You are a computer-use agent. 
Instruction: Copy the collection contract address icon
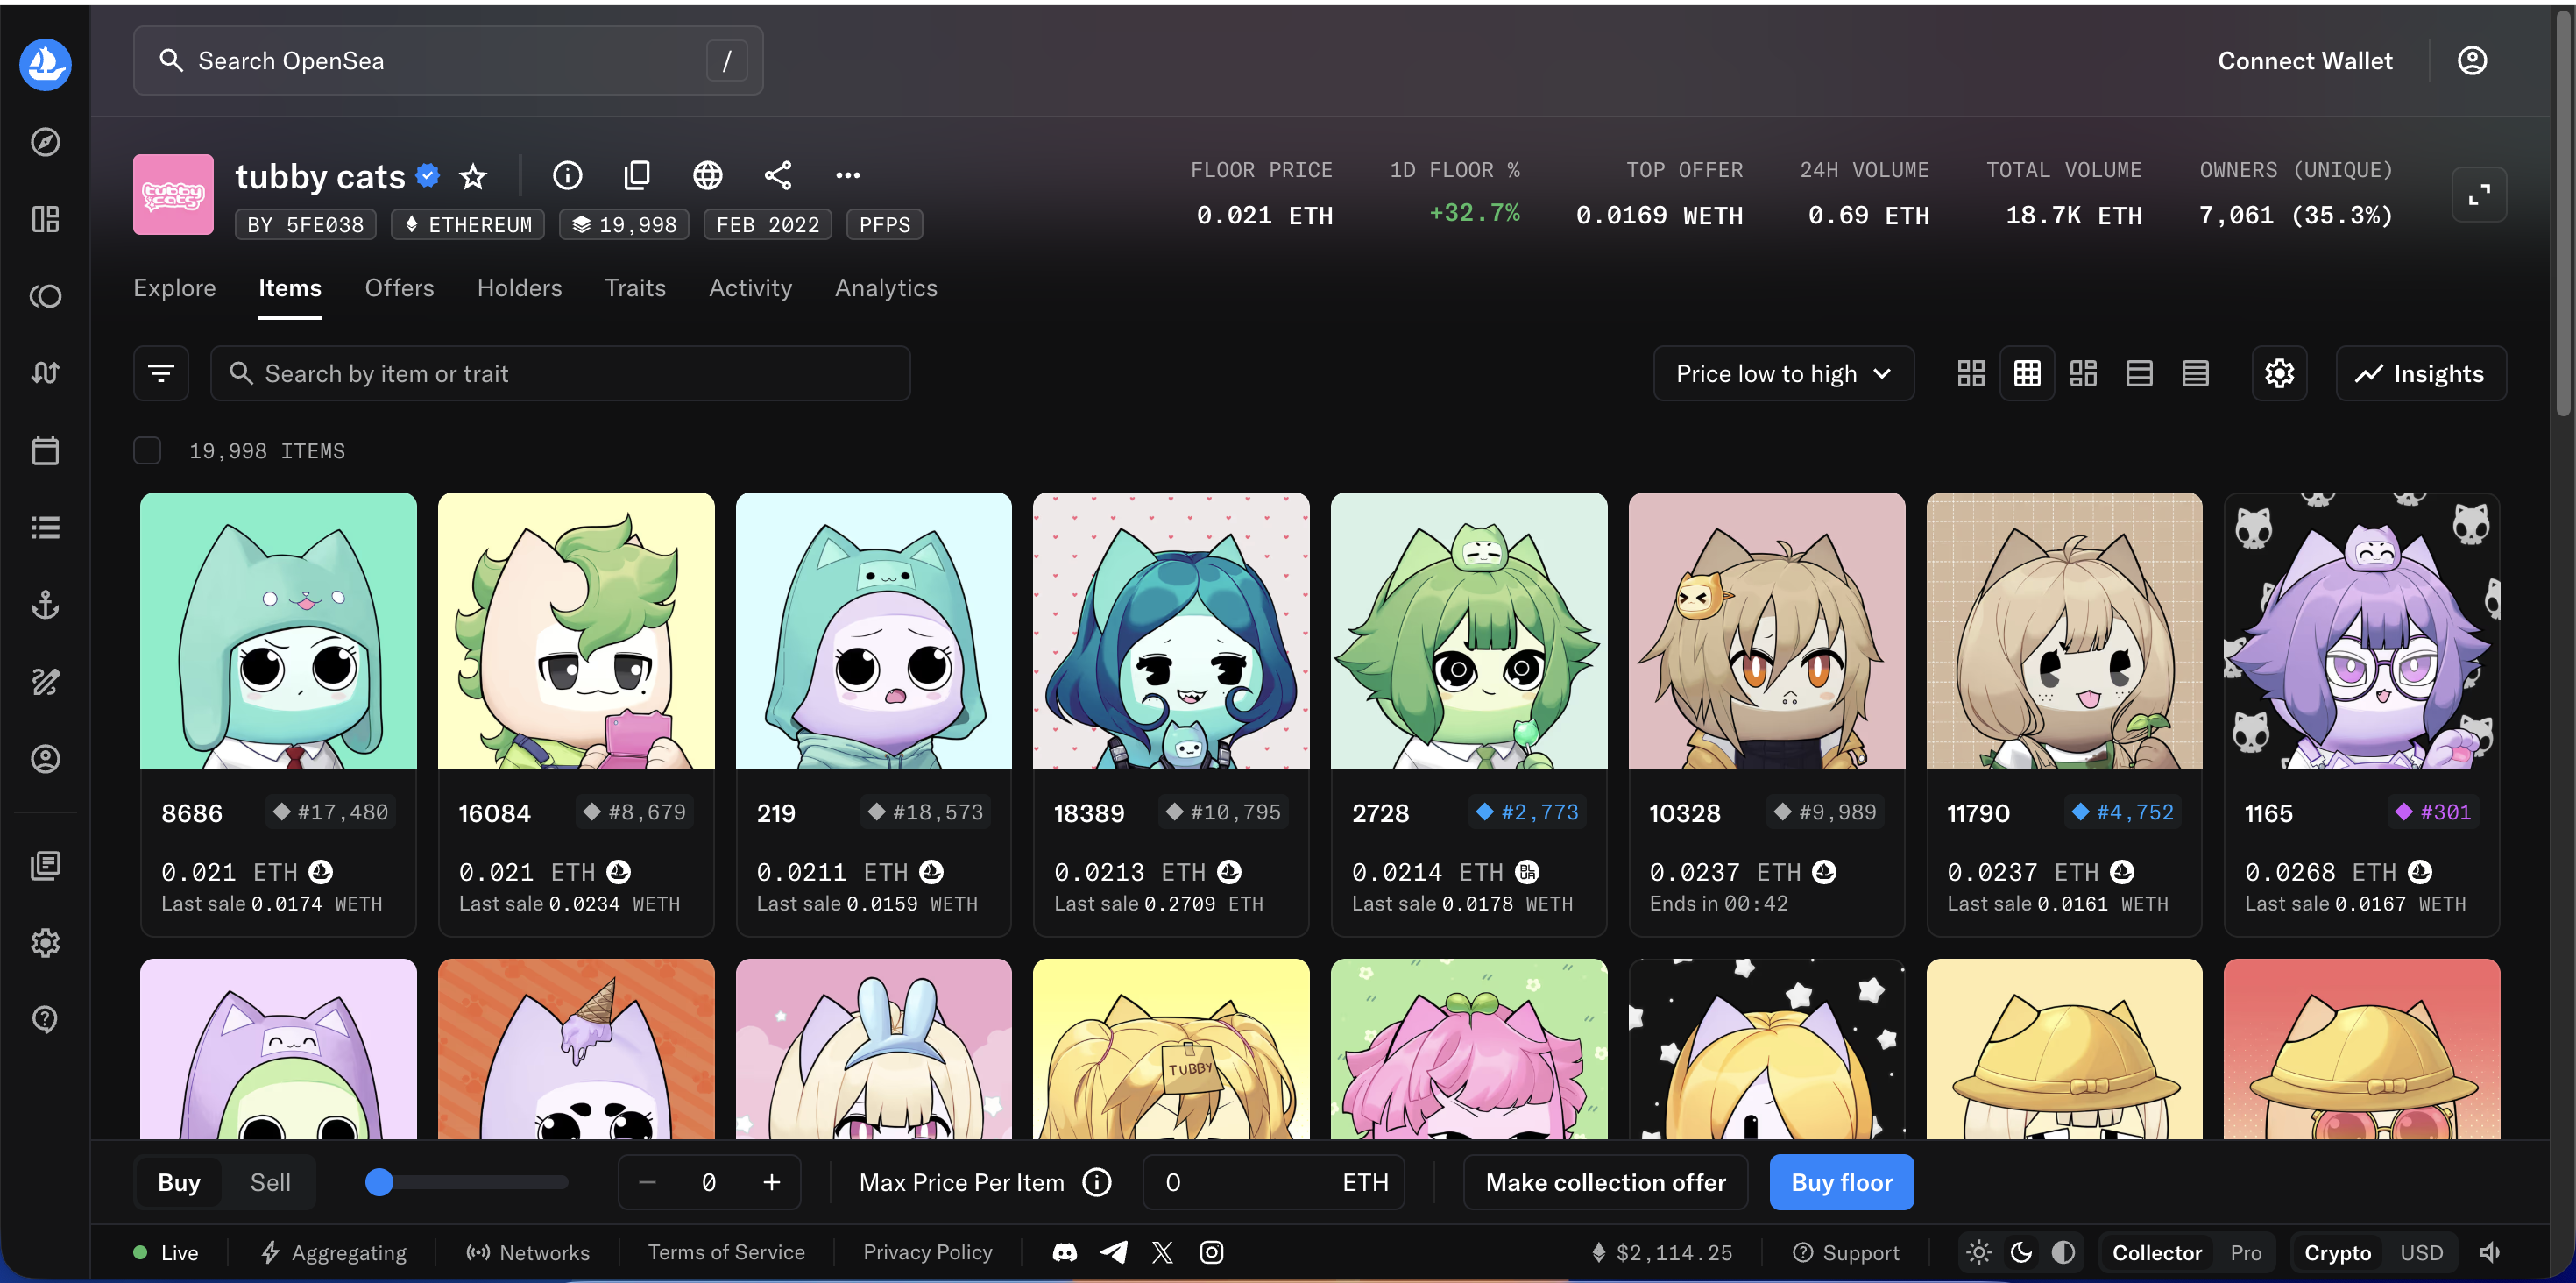(x=637, y=176)
